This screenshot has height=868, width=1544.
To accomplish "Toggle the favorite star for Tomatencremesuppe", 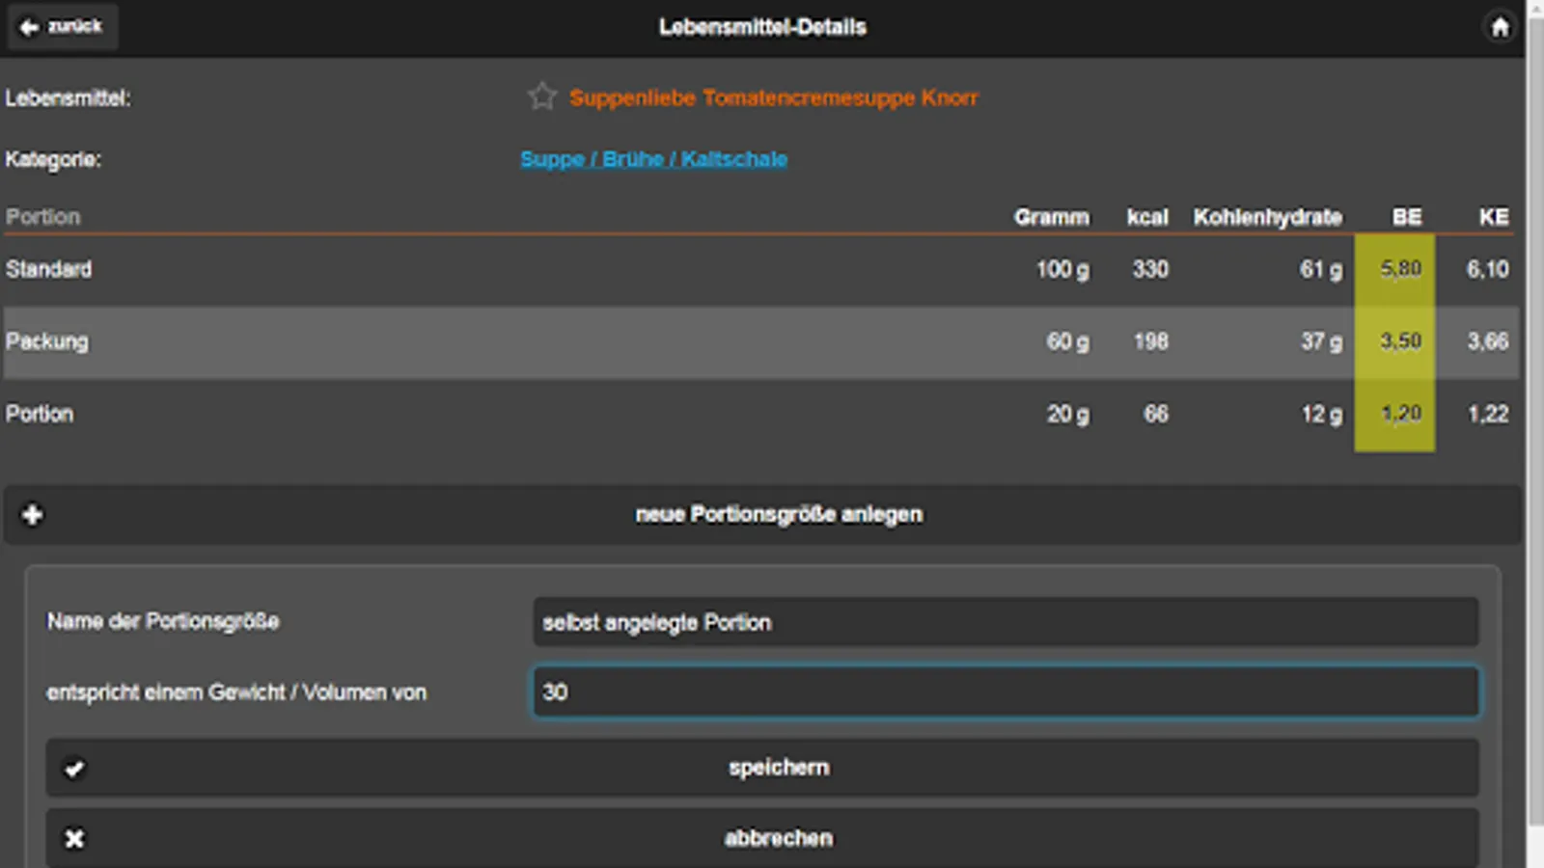I will click(x=542, y=96).
